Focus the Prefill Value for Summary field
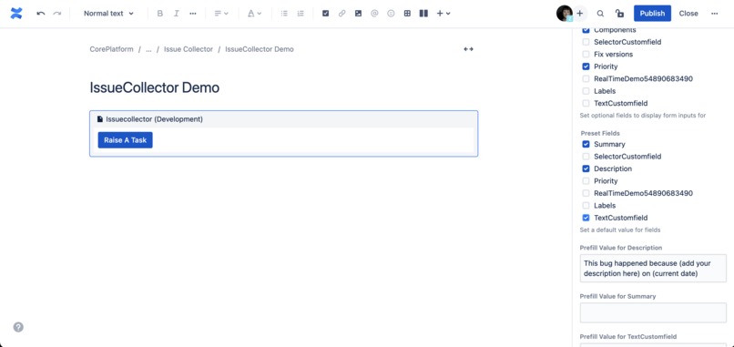Screen dimensions: 734x347 (653, 312)
